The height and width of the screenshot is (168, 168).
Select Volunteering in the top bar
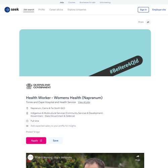coord(105,2)
